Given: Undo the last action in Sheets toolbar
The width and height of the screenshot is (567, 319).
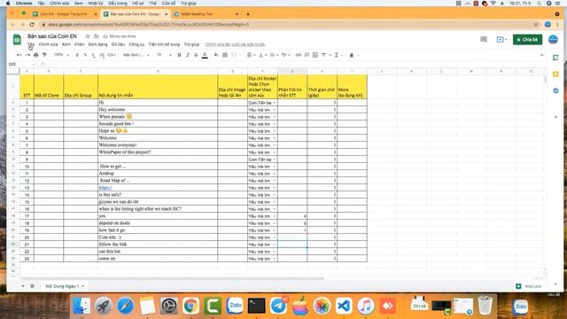Looking at the screenshot, I should pos(19,55).
